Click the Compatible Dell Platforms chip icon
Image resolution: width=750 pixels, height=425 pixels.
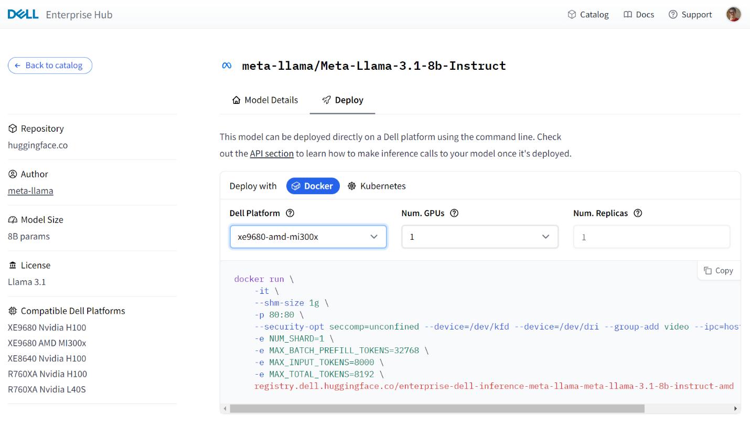[x=13, y=311]
